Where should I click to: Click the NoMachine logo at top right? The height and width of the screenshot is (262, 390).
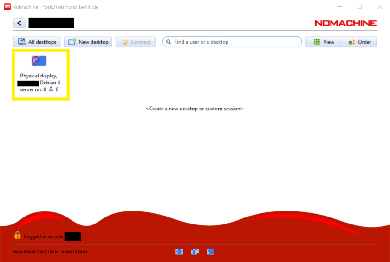[345, 23]
